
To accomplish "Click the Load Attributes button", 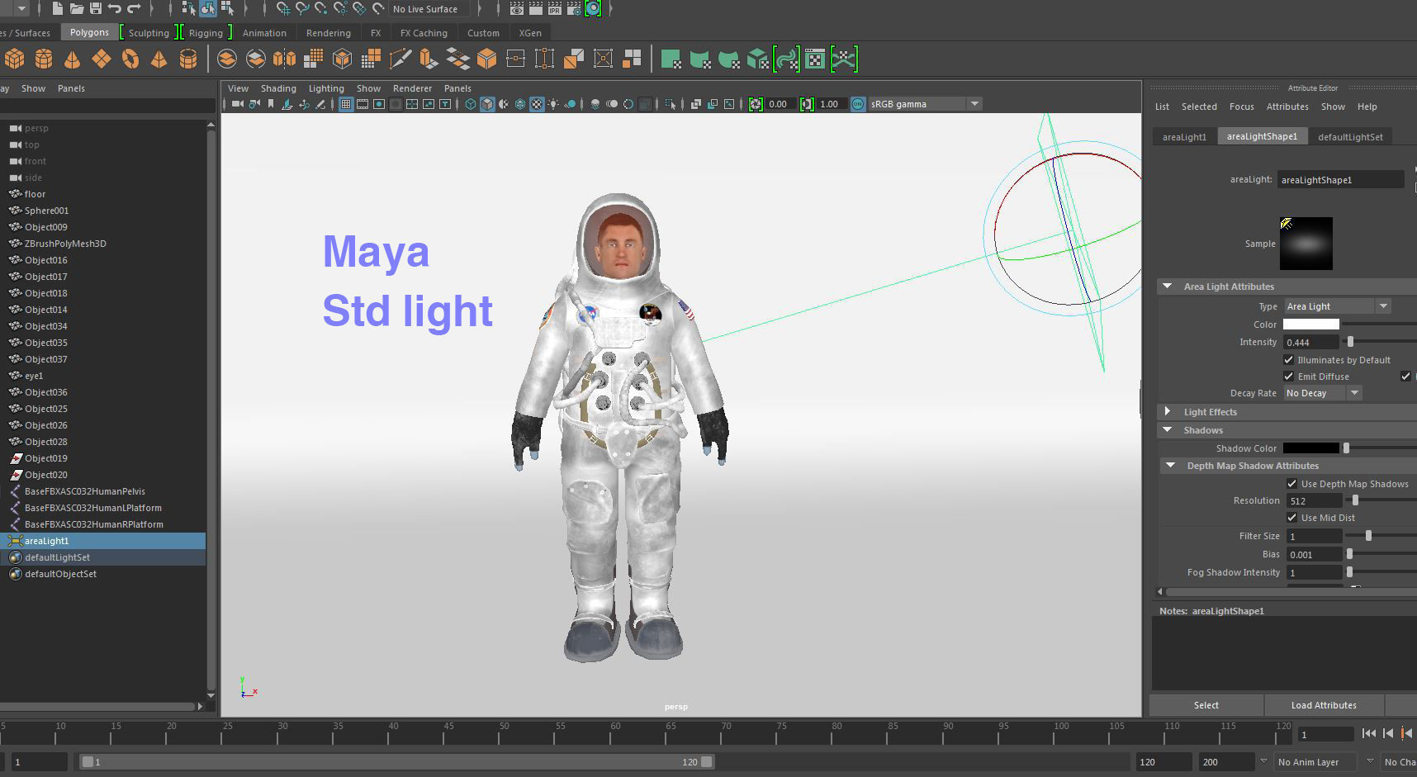I will pyautogui.click(x=1324, y=705).
